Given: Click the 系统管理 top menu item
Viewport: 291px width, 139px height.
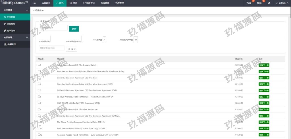Looking at the screenshot, I should (x=105, y=3).
